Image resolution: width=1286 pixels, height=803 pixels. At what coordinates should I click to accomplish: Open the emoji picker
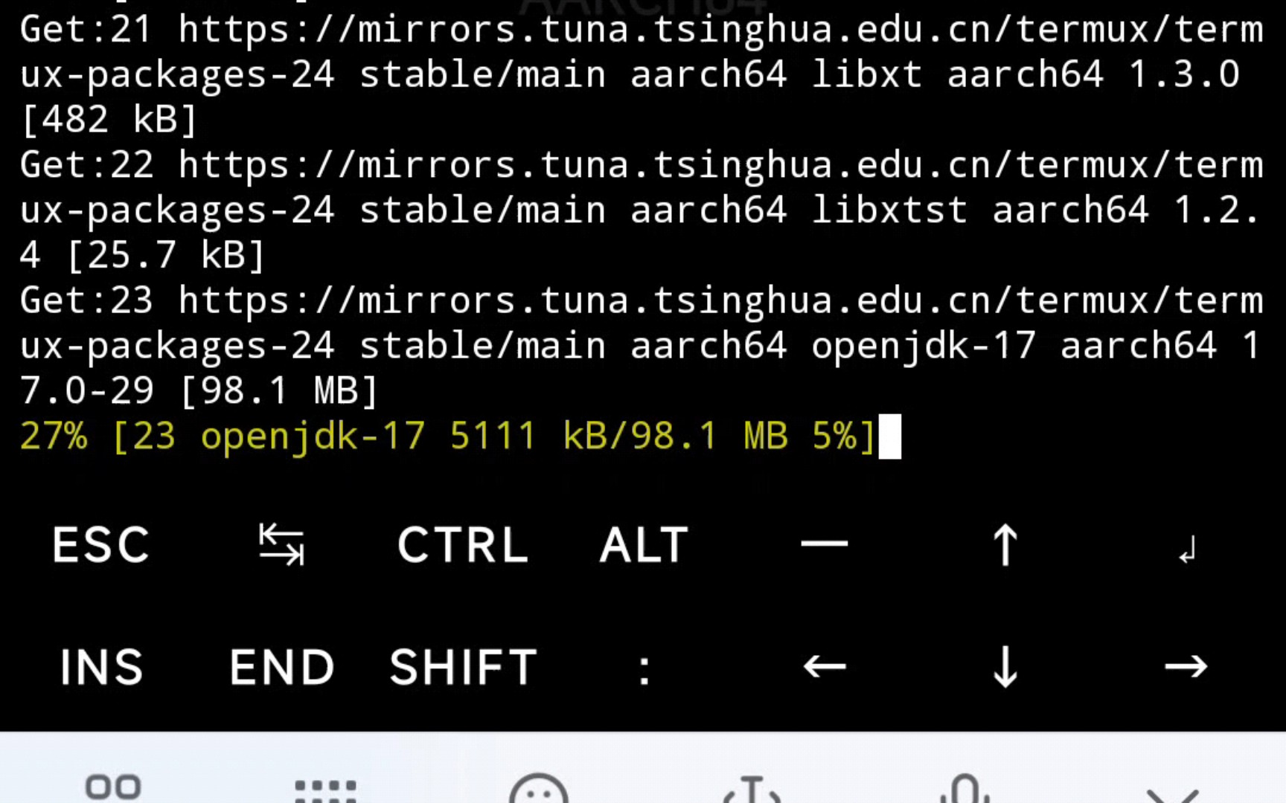tap(539, 790)
